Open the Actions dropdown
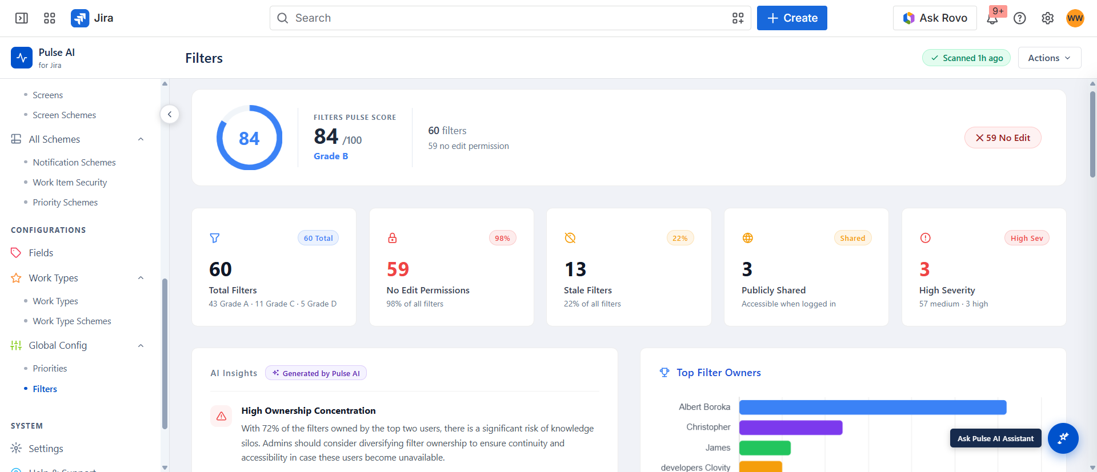 (1050, 58)
